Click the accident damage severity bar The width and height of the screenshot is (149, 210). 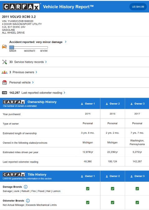(x=28, y=47)
